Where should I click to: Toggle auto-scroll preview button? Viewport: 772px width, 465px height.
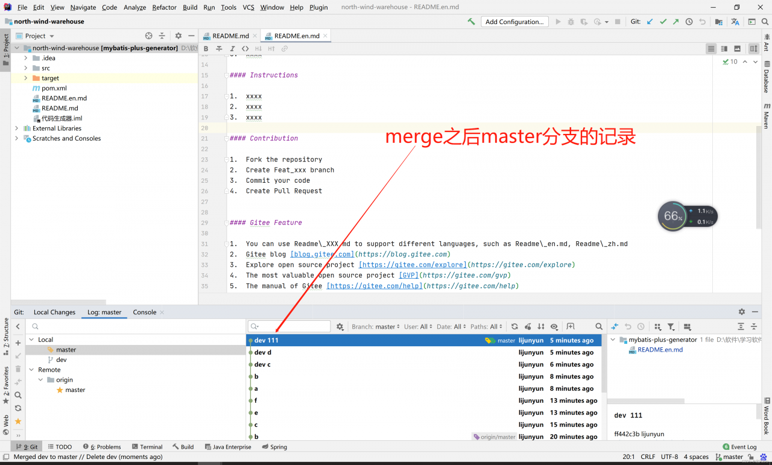pos(754,49)
